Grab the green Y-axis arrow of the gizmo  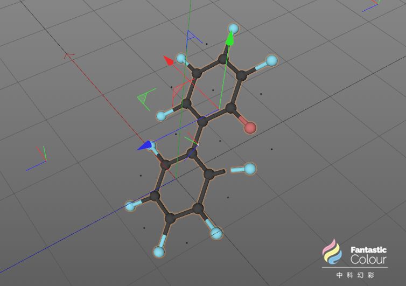pos(229,39)
